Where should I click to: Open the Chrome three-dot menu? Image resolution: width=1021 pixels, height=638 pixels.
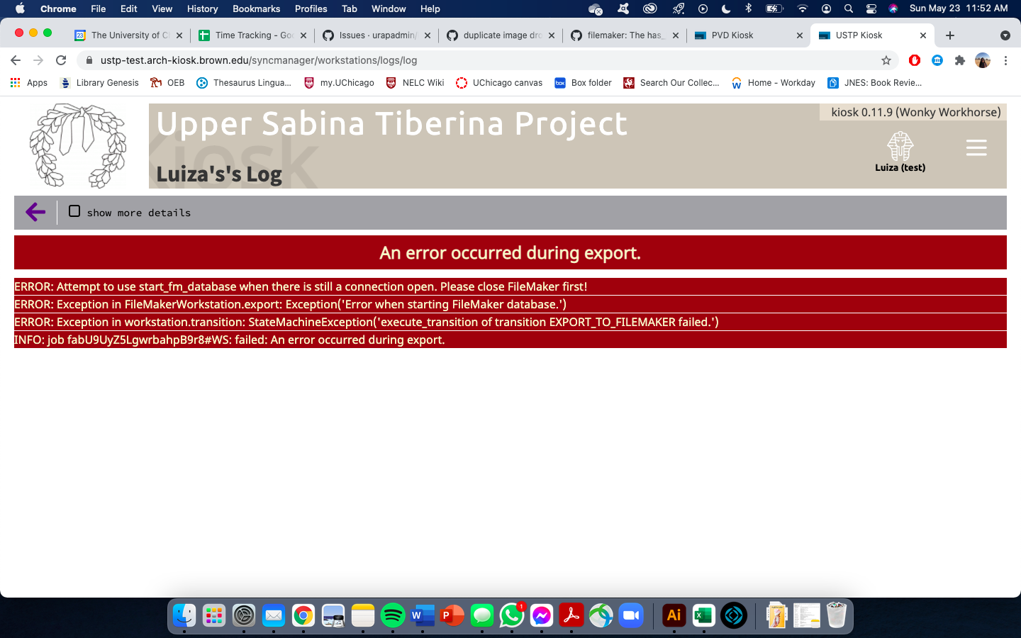pyautogui.click(x=1005, y=60)
